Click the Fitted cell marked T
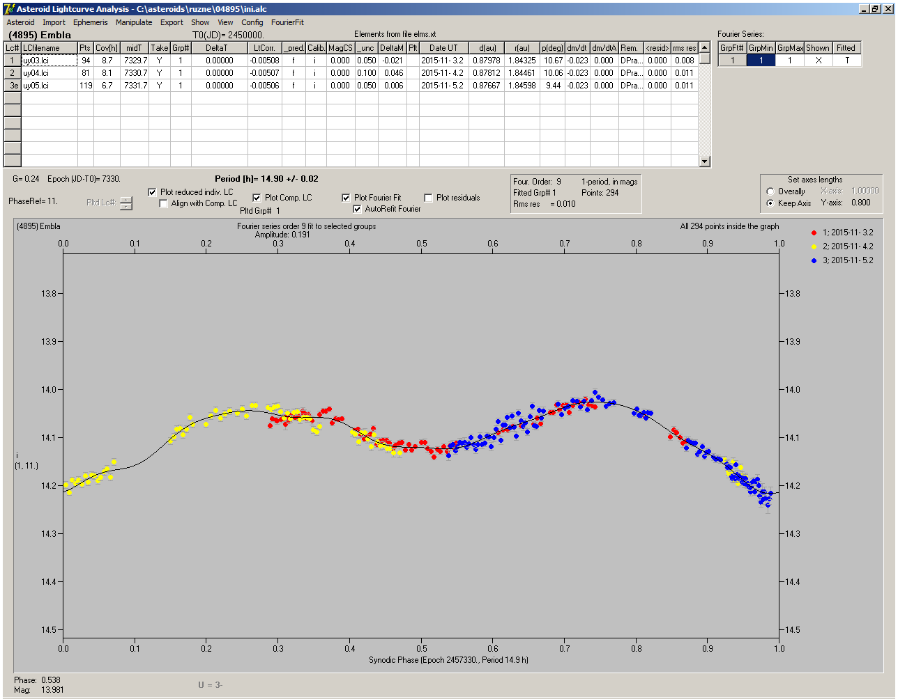Viewport: 898px width, 699px height. [846, 61]
